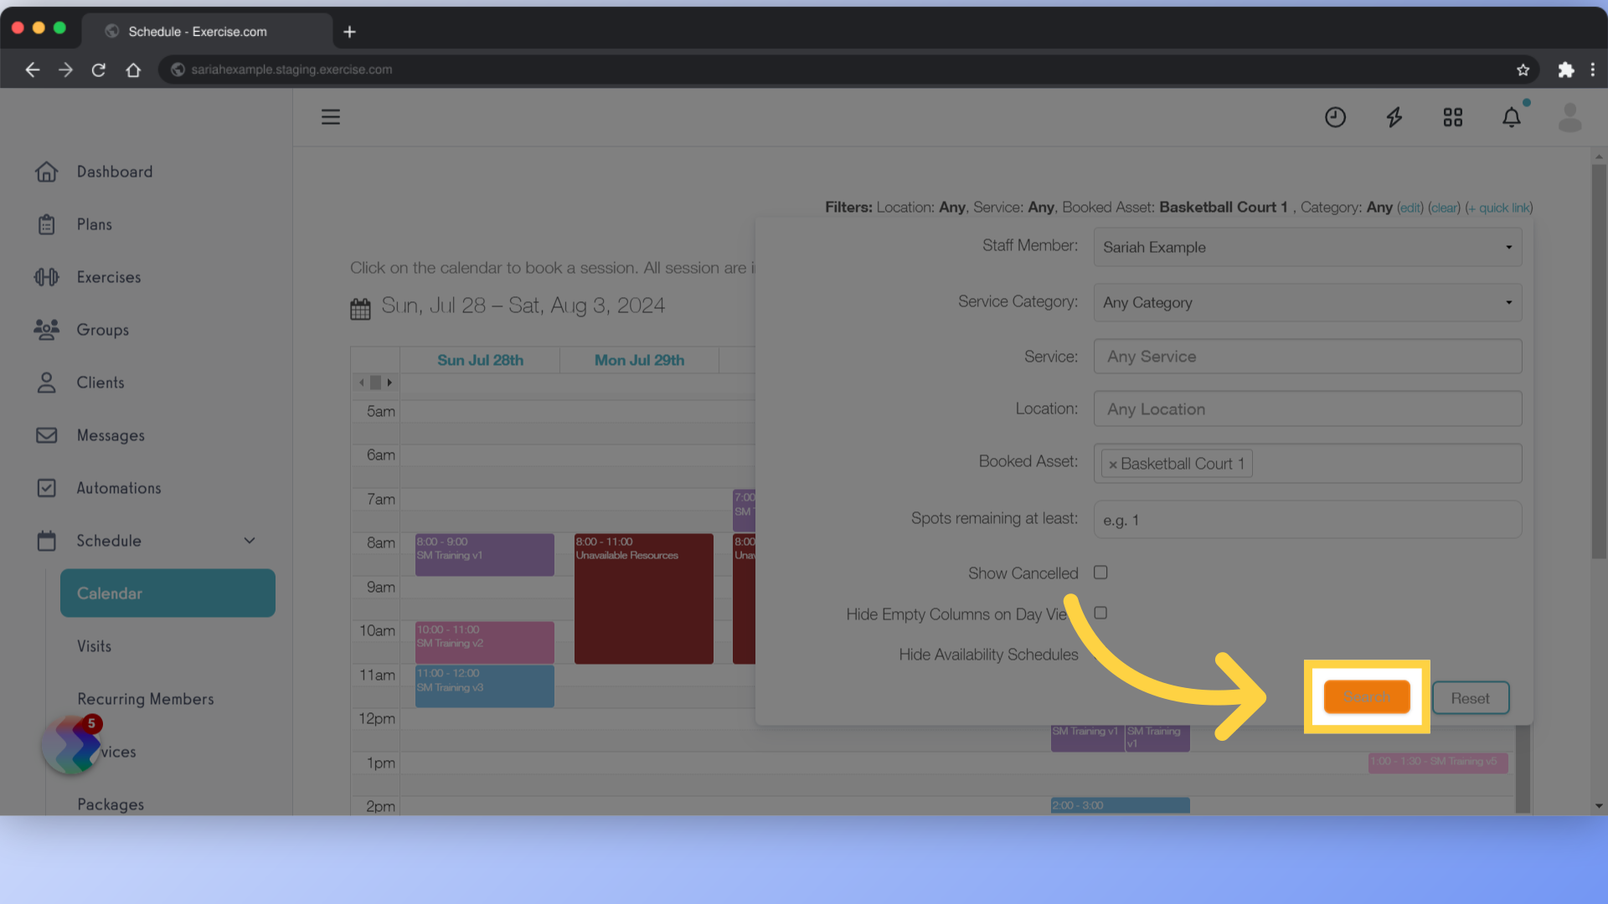1608x904 pixels.
Task: Click the Schedule calendar sidebar icon
Action: pos(47,541)
